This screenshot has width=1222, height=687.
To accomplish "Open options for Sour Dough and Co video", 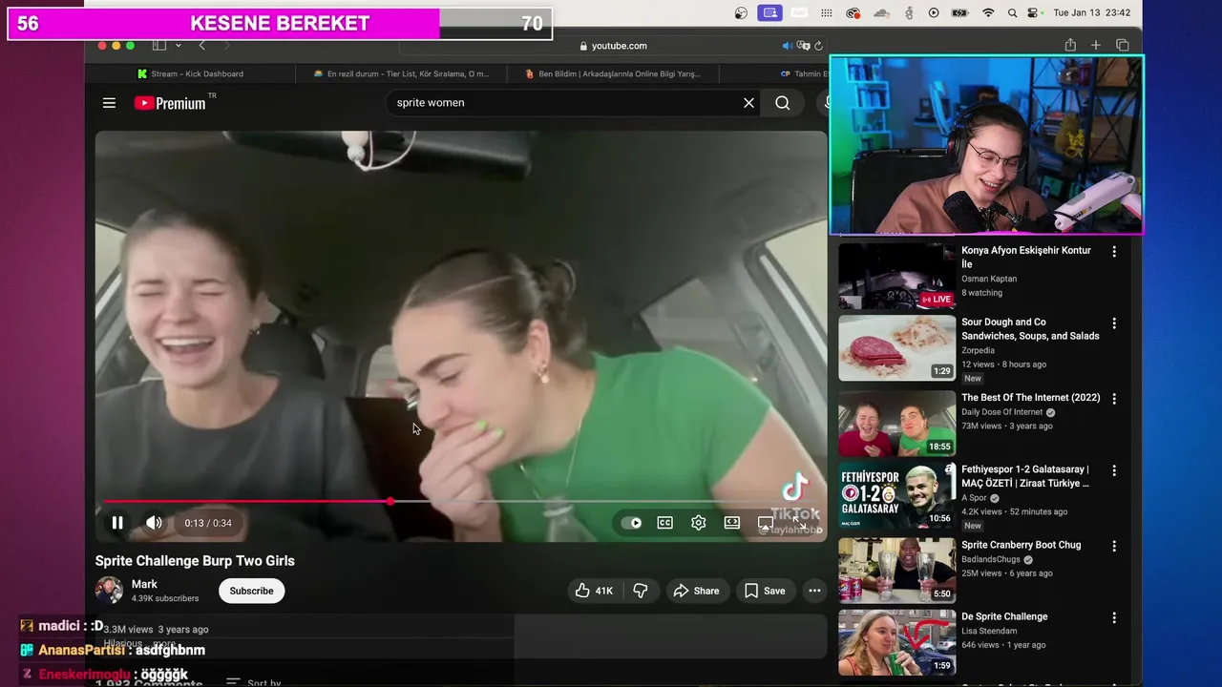I will click(1113, 323).
